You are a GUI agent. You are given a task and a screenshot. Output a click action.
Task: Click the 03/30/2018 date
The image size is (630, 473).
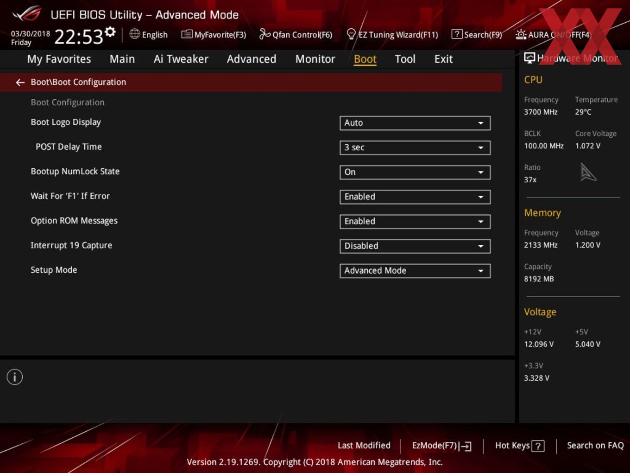(x=31, y=34)
